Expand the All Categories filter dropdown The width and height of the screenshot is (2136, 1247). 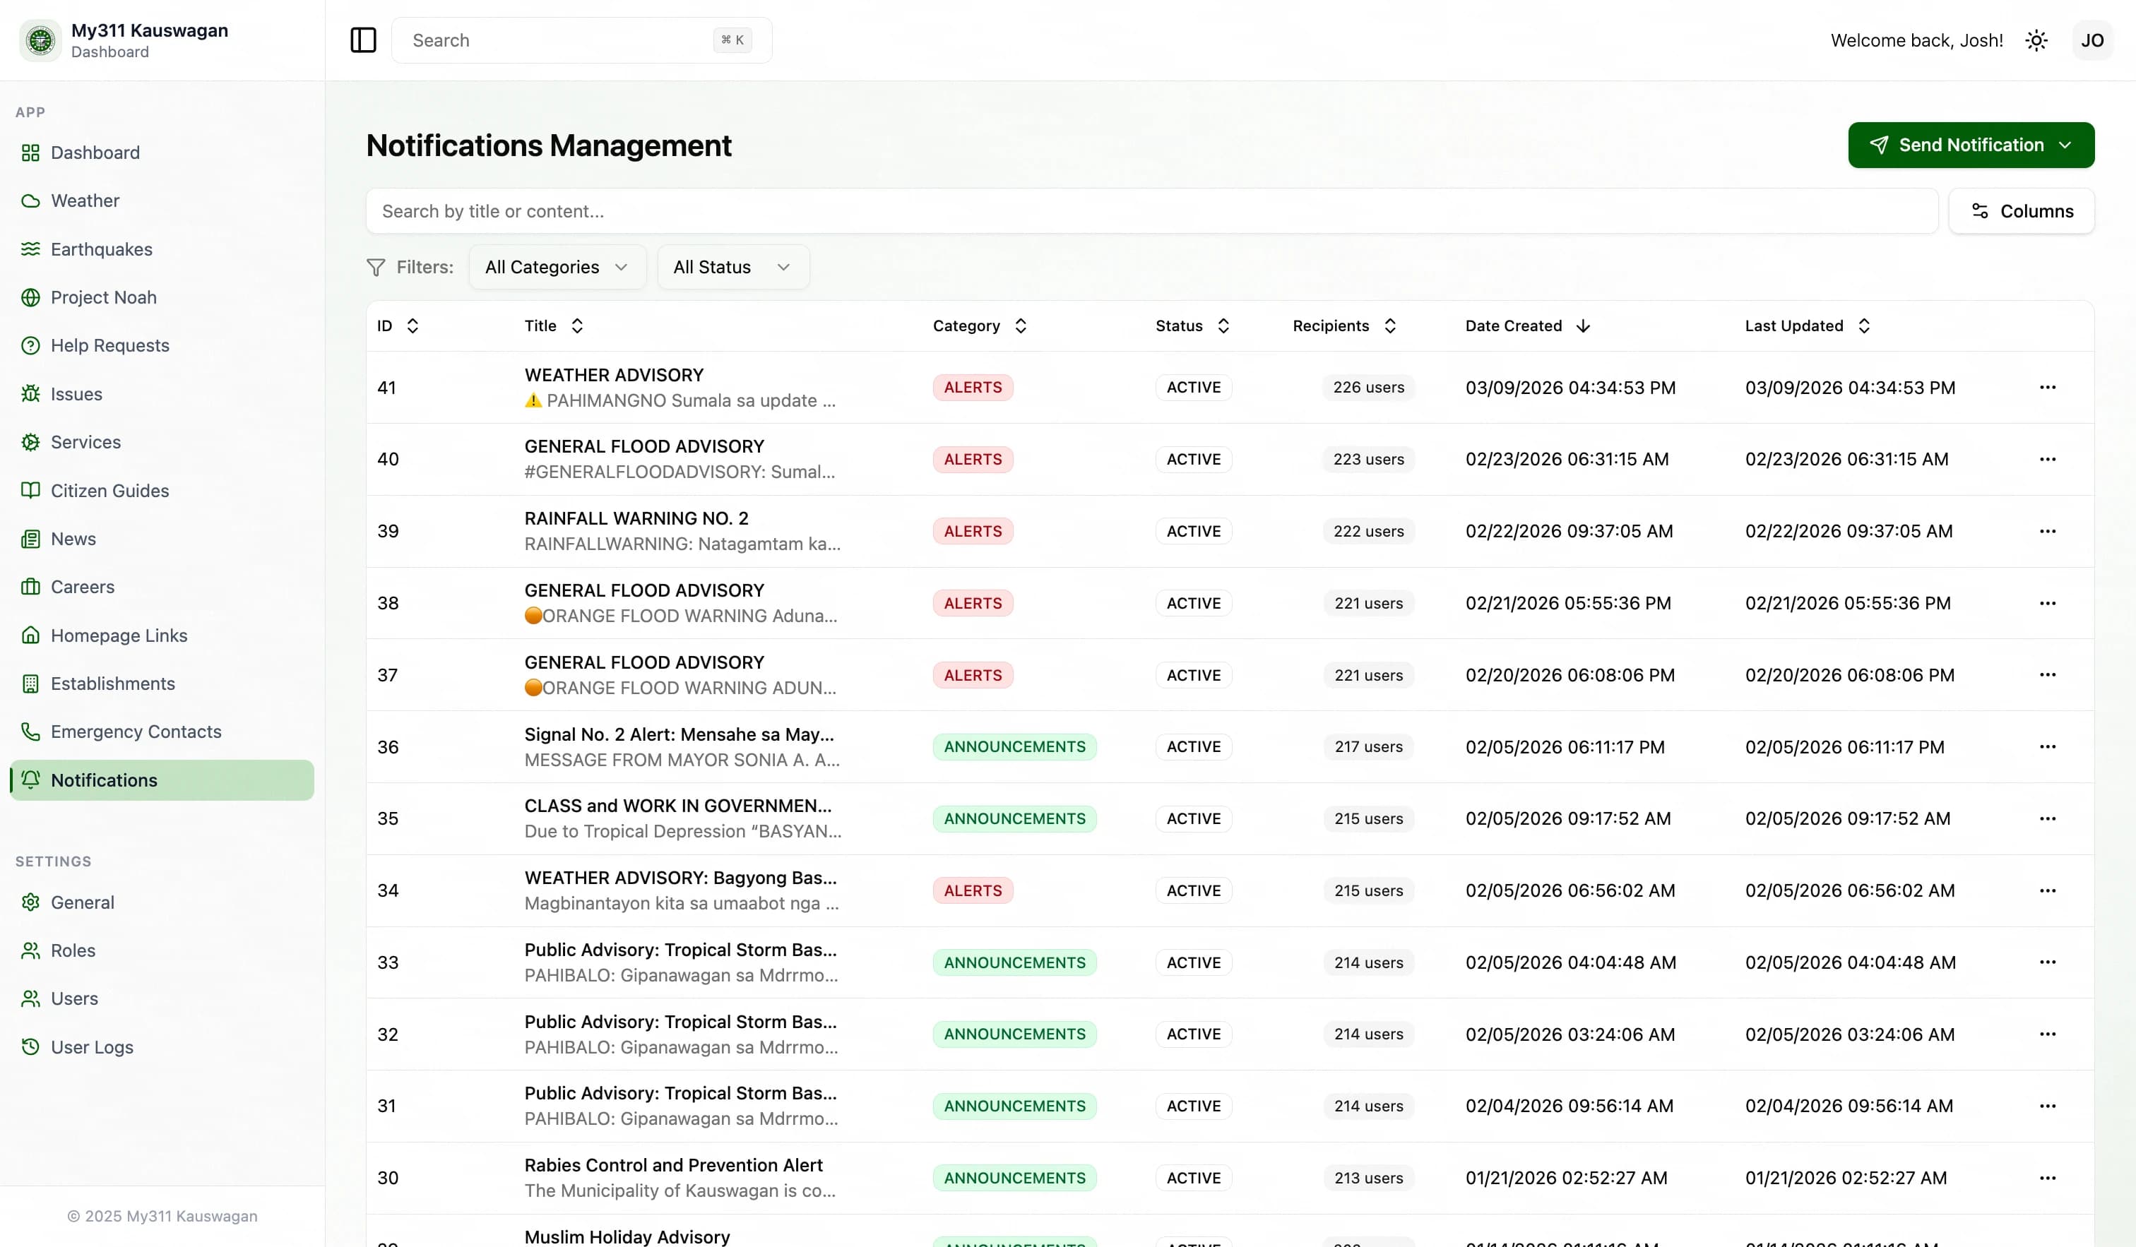(557, 267)
